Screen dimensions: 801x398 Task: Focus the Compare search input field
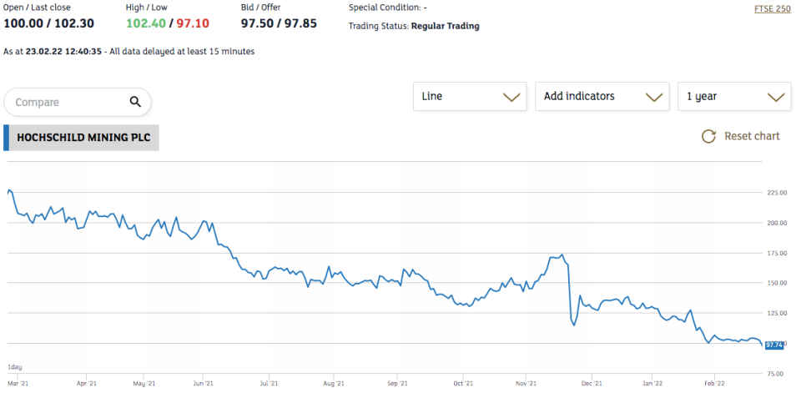67,102
